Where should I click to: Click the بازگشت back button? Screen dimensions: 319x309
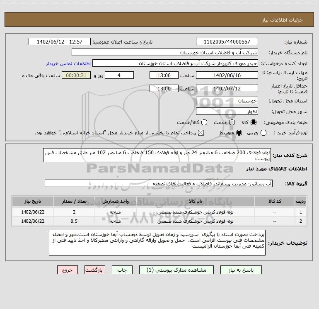point(95,270)
